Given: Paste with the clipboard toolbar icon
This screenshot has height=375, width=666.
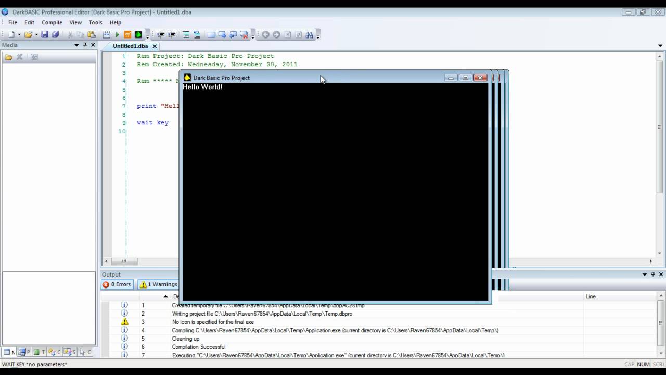Looking at the screenshot, I should coord(92,34).
